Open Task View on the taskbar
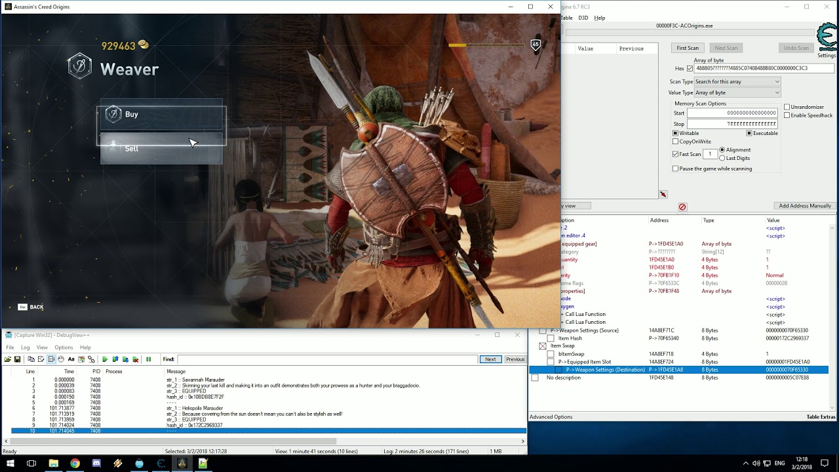Image resolution: width=839 pixels, height=472 pixels. pyautogui.click(x=31, y=463)
